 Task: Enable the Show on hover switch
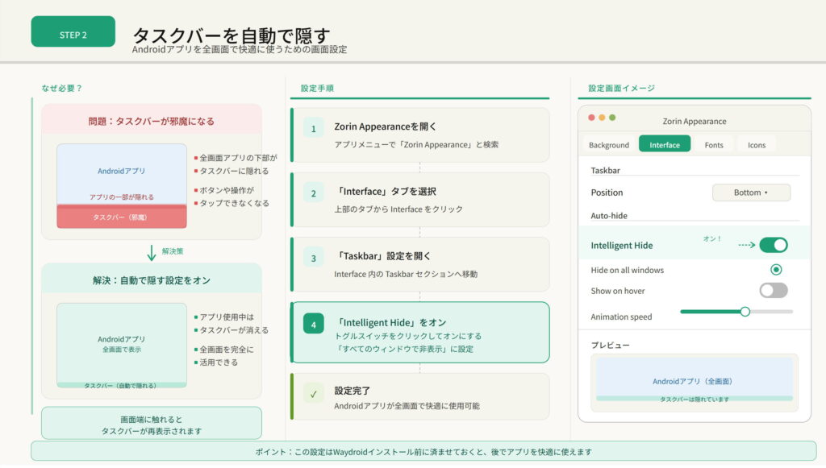click(x=773, y=291)
